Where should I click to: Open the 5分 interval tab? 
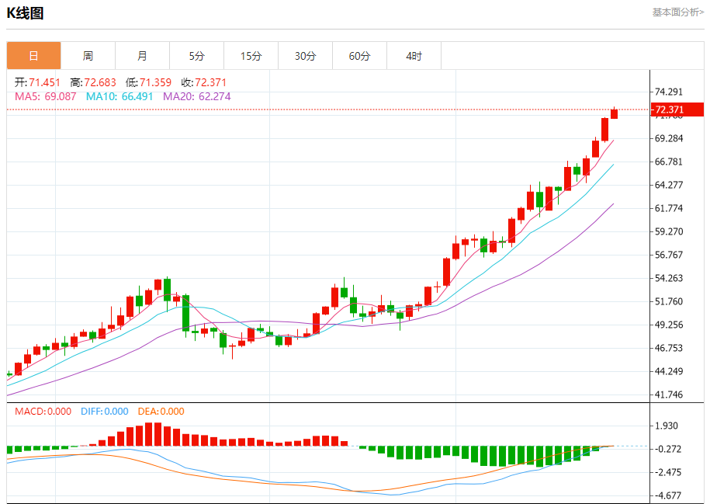tap(196, 56)
